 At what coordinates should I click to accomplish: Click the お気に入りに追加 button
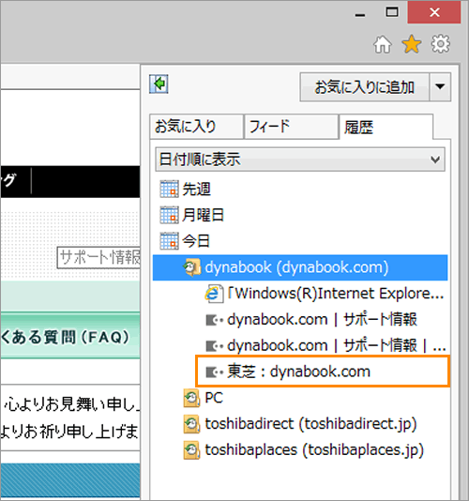(364, 87)
